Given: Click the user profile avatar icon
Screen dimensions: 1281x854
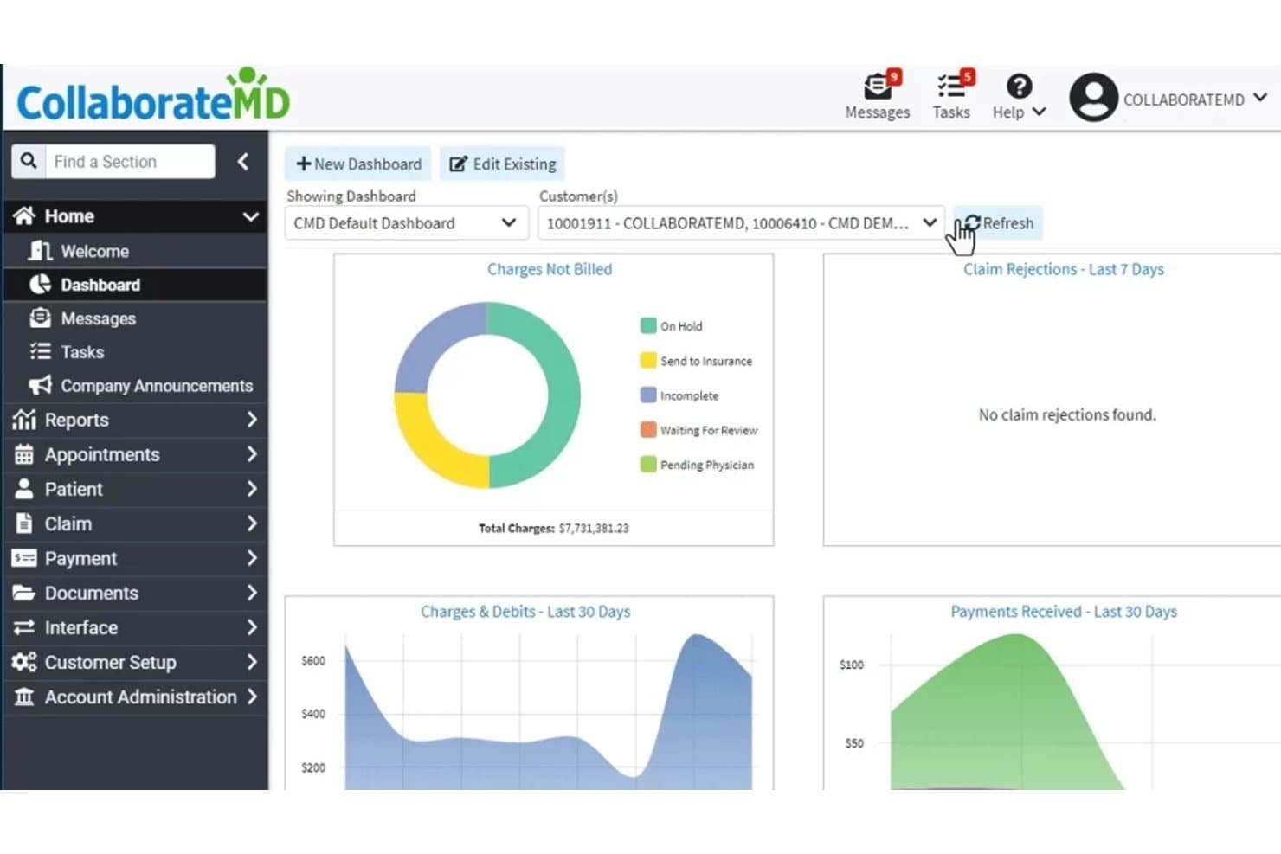Looking at the screenshot, I should click(x=1093, y=97).
